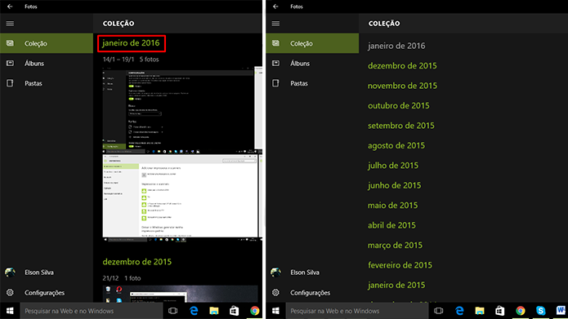
Task: Click search box in right taskbar
Action: (357, 311)
